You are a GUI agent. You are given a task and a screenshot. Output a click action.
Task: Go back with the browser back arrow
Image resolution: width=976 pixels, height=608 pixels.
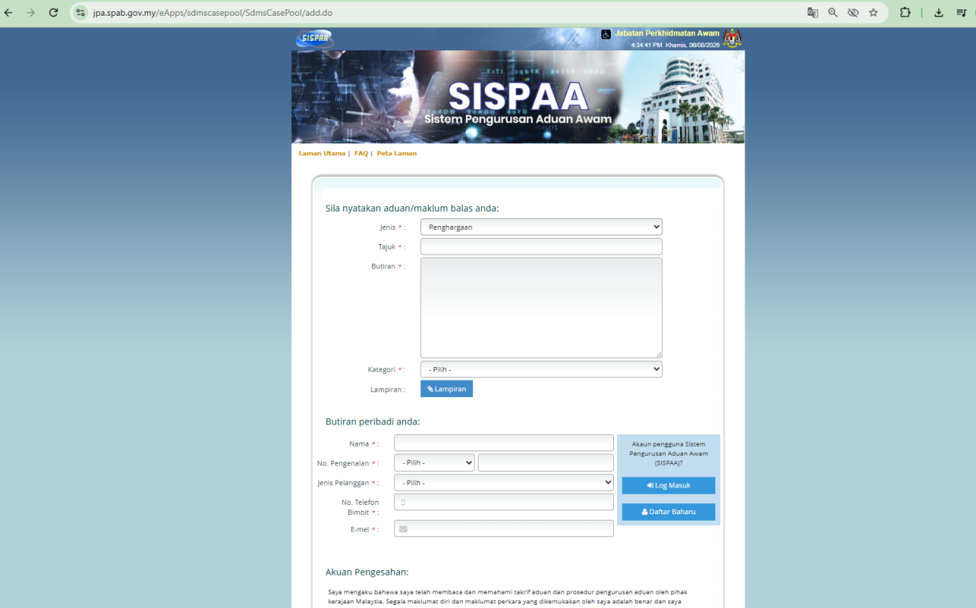tap(9, 13)
